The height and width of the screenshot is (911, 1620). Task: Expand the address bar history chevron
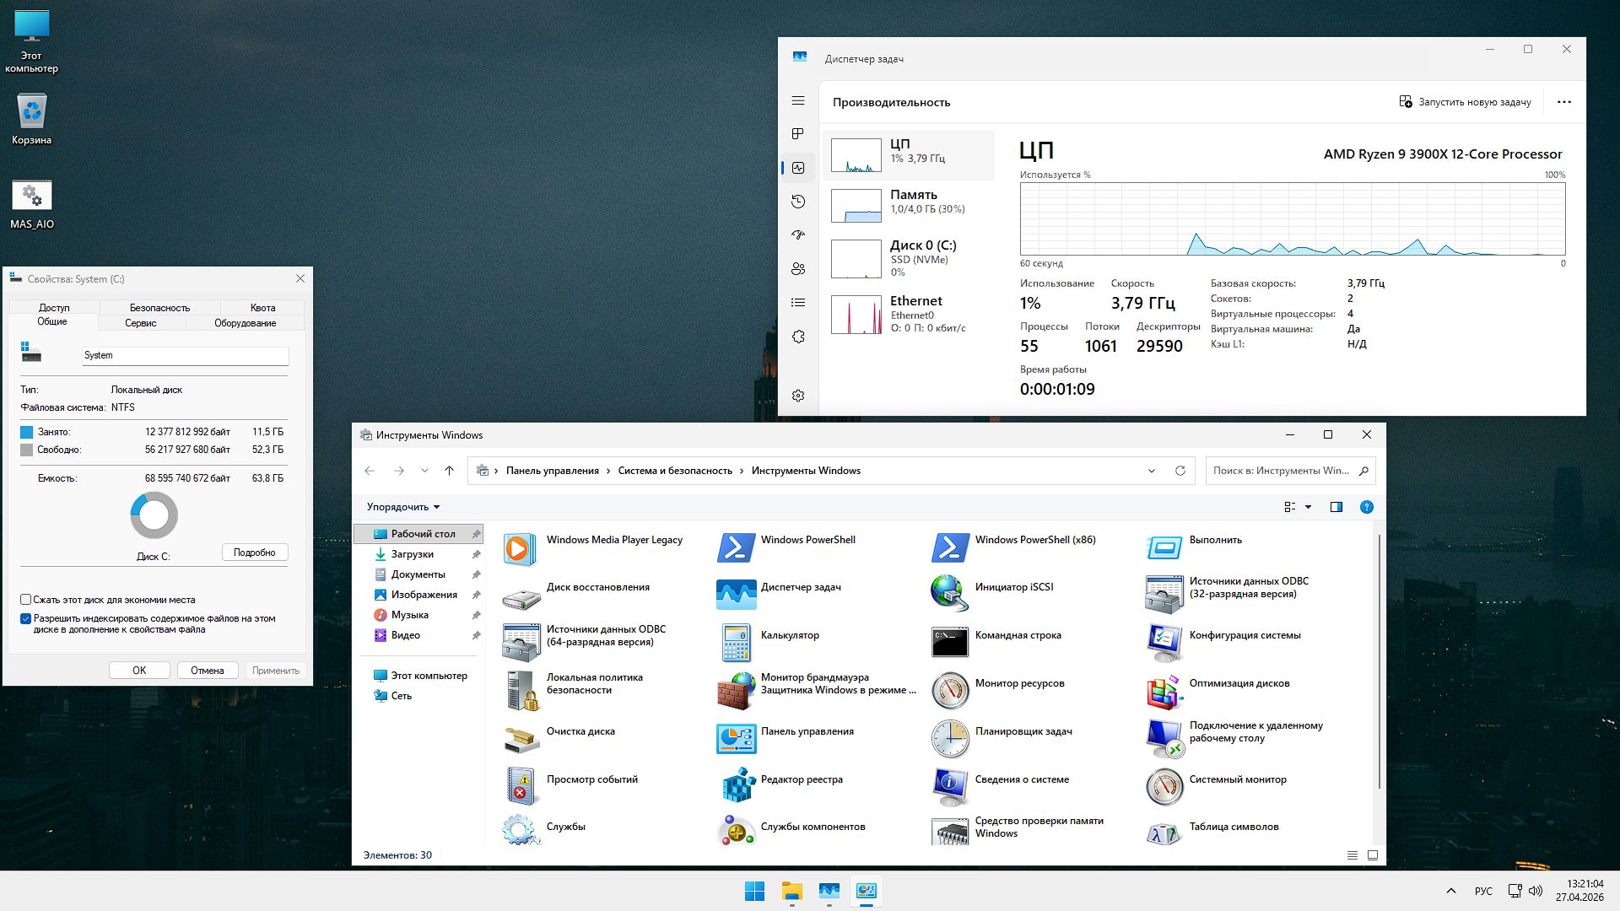point(1152,471)
